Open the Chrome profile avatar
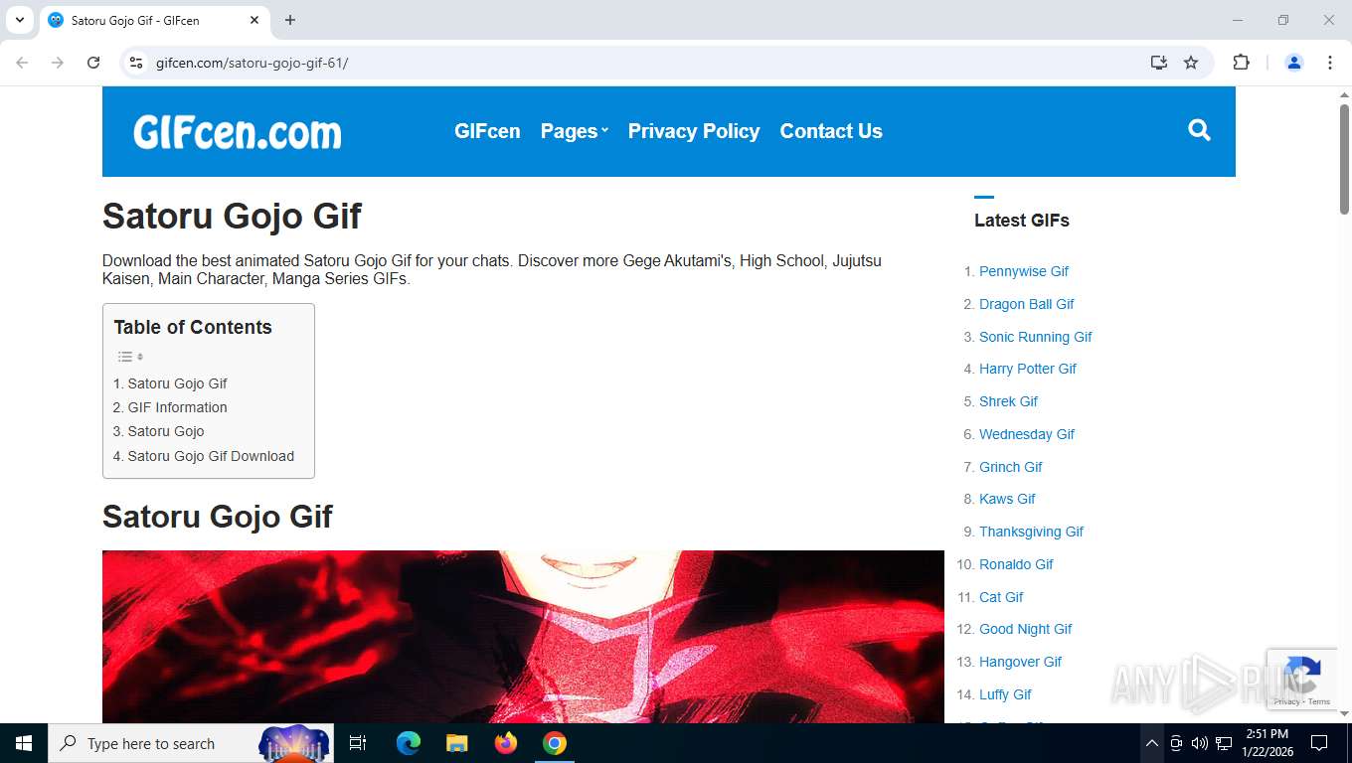The image size is (1352, 763). 1294,63
